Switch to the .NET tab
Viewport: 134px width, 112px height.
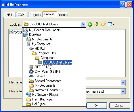click(10, 15)
